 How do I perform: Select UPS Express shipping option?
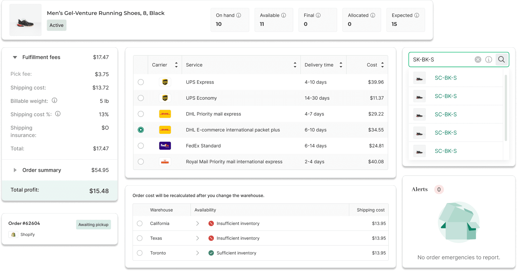pos(141,82)
